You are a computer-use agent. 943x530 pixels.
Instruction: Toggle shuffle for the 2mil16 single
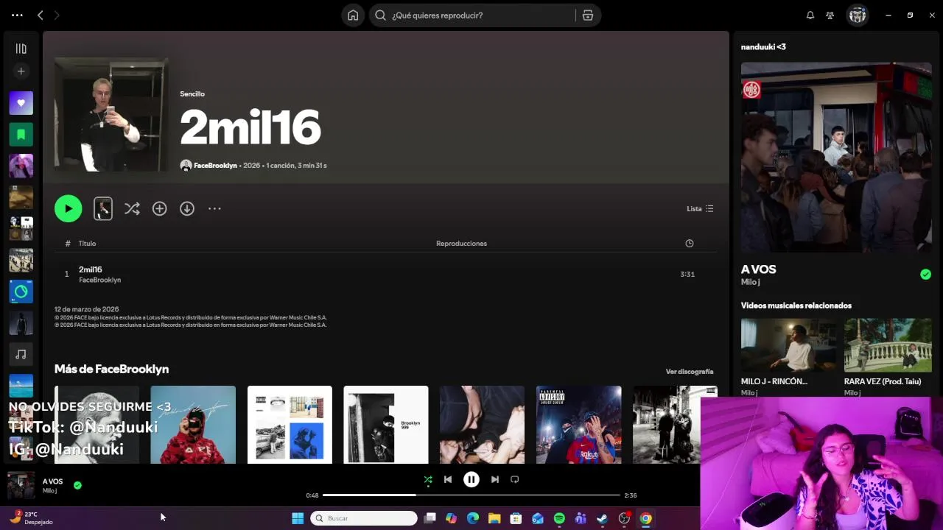(132, 208)
